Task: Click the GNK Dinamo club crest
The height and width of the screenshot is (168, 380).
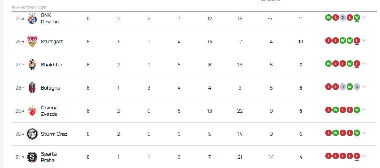Action: tap(32, 19)
